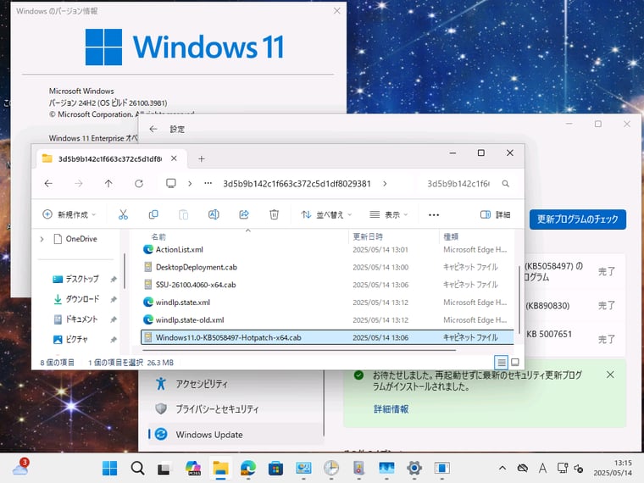
Task: Dismiss the green success notification
Action: click(610, 375)
